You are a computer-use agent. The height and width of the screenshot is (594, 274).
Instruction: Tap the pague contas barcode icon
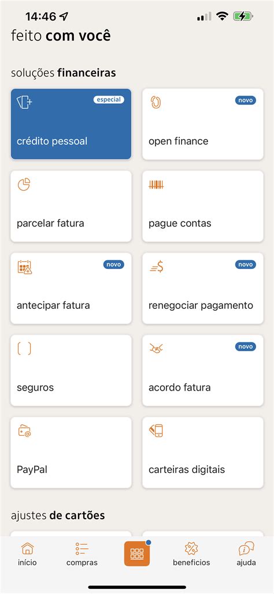tap(156, 185)
